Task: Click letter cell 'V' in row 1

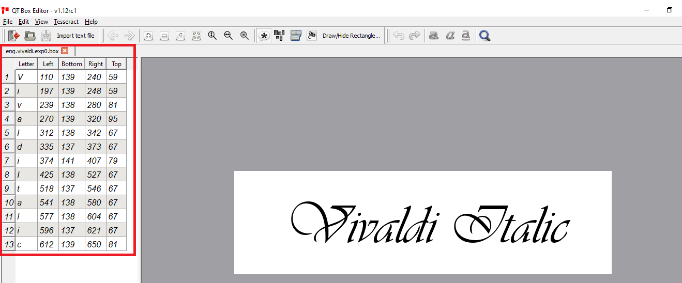Action: 26,77
